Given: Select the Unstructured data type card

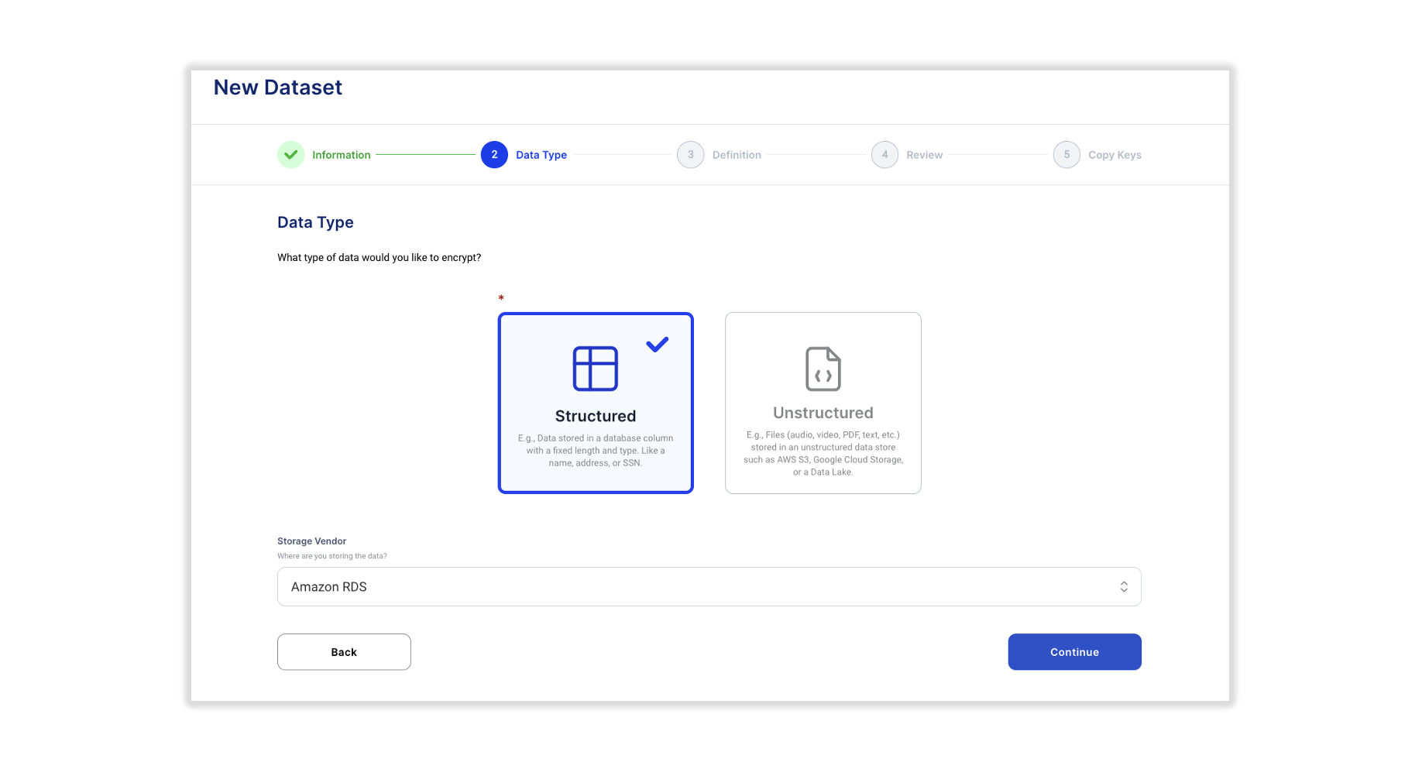Looking at the screenshot, I should pos(823,403).
